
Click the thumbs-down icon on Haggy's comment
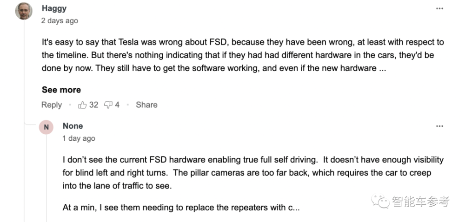[x=108, y=105]
